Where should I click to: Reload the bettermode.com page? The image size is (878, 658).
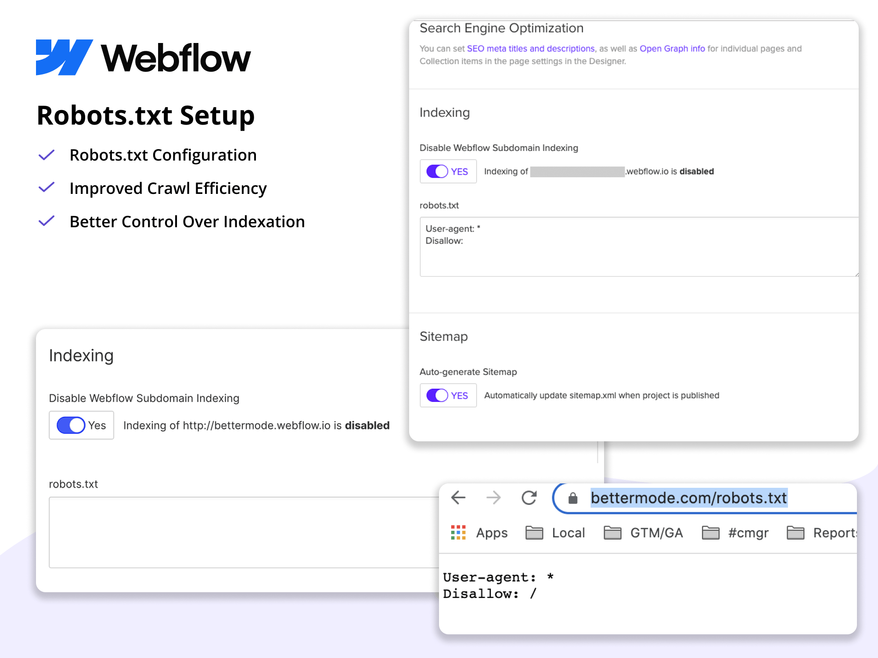[529, 497]
